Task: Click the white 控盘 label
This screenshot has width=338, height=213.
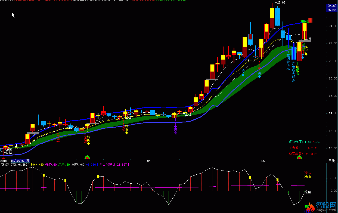Action: [x=308, y=192]
